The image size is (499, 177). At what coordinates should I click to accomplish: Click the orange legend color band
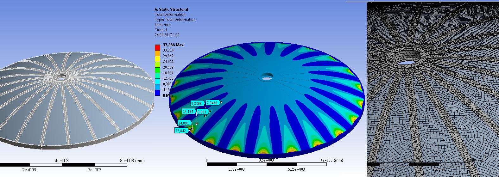coord(157,53)
